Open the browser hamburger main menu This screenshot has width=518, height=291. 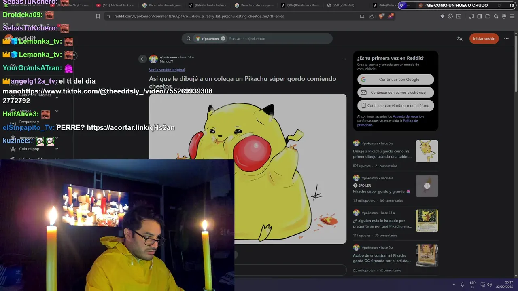512,16
